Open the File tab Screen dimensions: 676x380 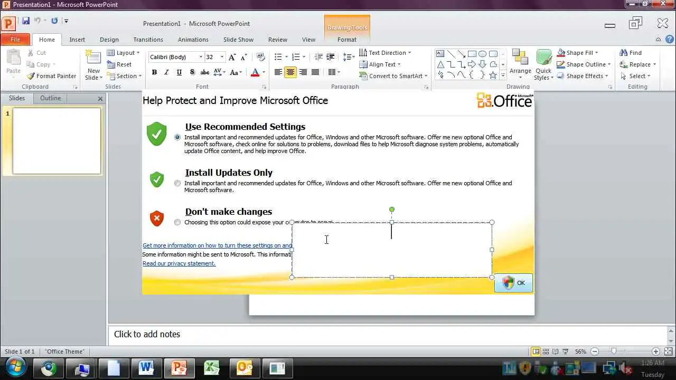coord(15,40)
